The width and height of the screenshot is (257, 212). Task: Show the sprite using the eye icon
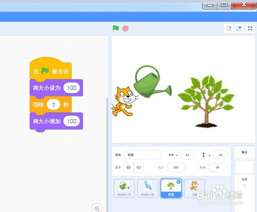(128, 167)
